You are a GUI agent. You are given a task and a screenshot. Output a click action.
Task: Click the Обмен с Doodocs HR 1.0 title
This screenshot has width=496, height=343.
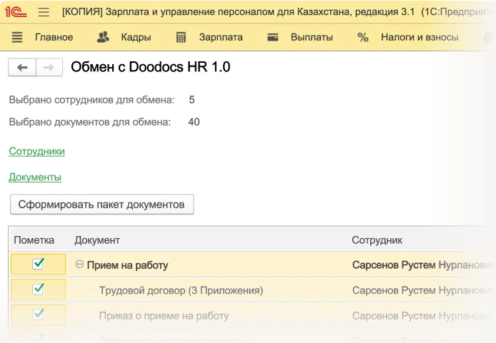[x=151, y=67]
